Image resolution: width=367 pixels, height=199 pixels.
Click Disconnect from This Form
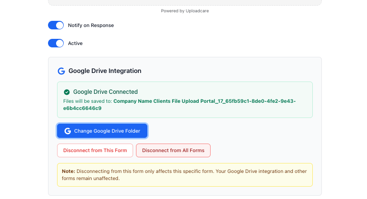pyautogui.click(x=95, y=151)
